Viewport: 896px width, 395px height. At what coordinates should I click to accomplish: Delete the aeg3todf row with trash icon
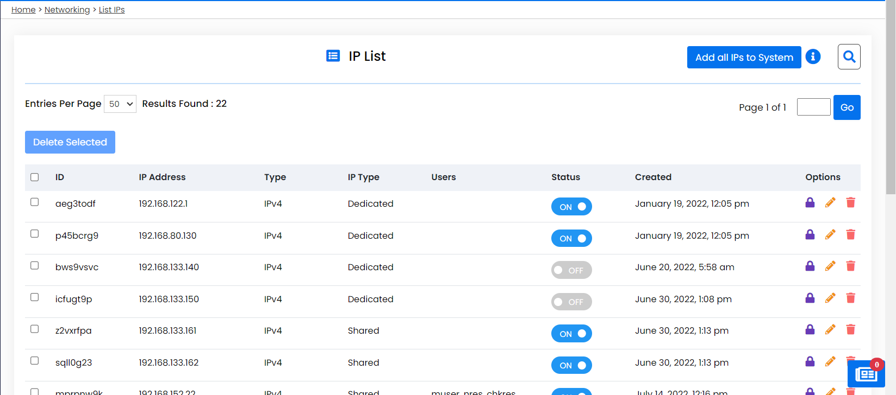coord(850,203)
